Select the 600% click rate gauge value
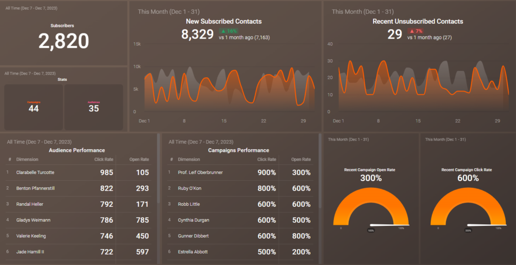 [469, 179]
